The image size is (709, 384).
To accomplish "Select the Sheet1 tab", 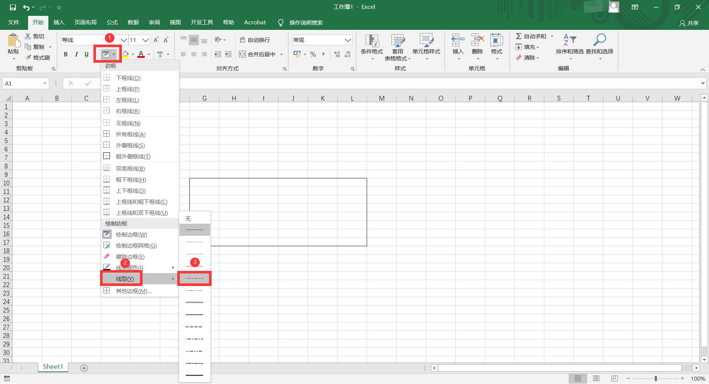I will tap(53, 367).
